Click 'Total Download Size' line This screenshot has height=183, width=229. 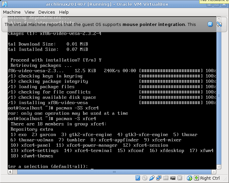(x=48, y=44)
